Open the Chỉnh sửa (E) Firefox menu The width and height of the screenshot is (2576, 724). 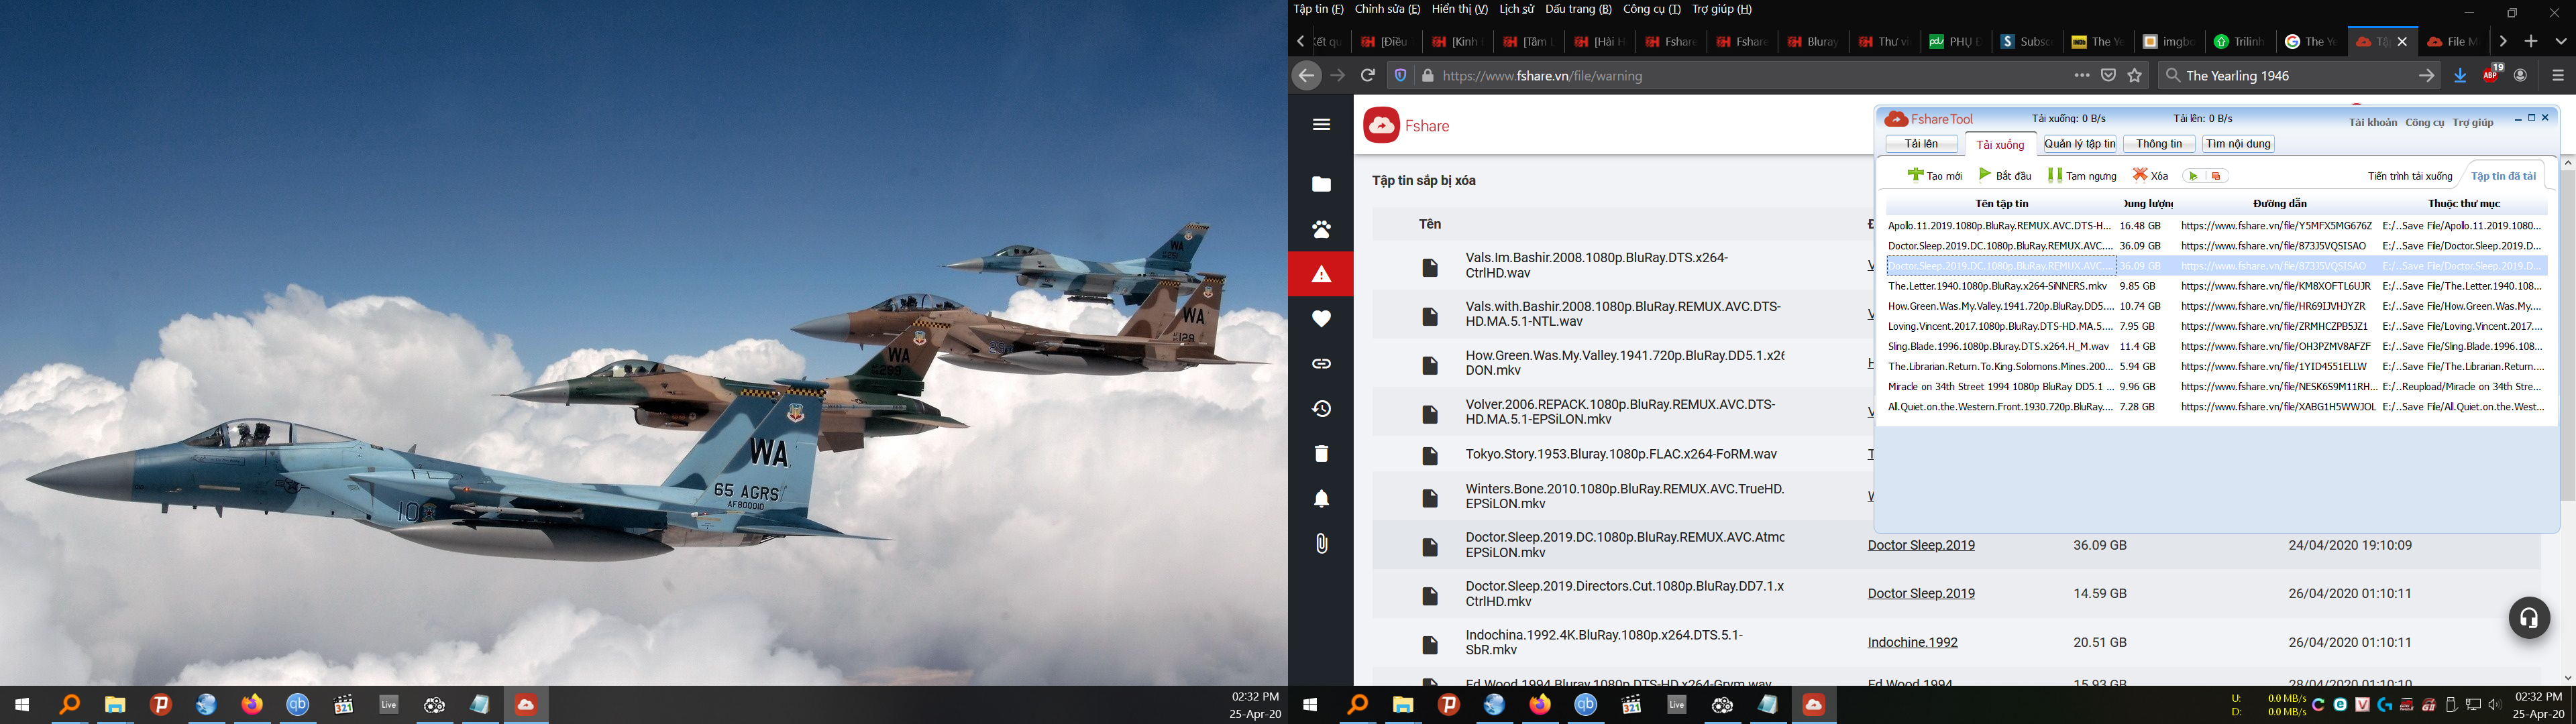pyautogui.click(x=1387, y=9)
